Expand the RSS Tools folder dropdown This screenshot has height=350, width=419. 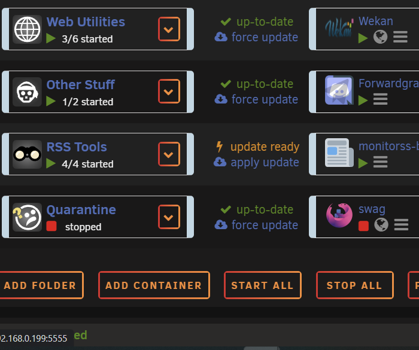[169, 154]
